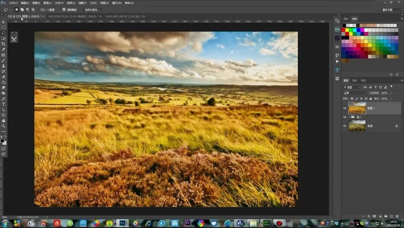This screenshot has width=404, height=228.
Task: Select the Hand tool
Action: (3, 121)
